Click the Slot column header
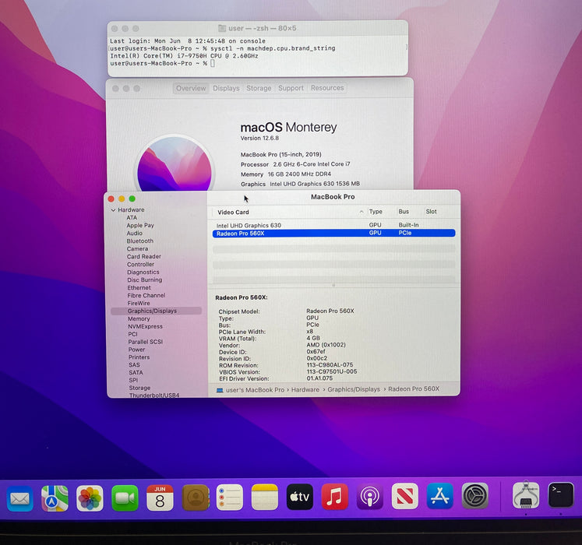The height and width of the screenshot is (545, 582). point(431,212)
